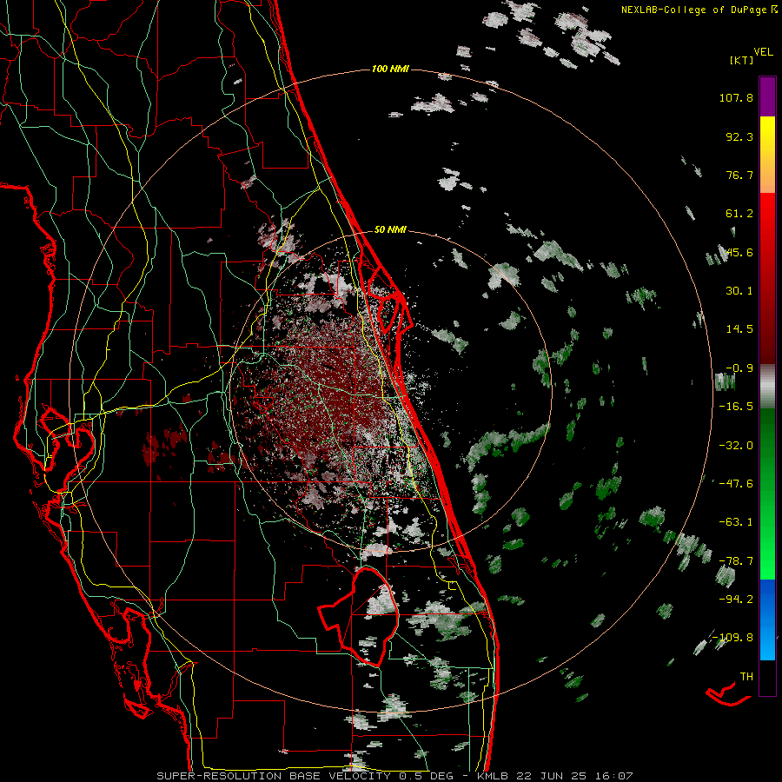Click the 92.3 legend value
The image size is (782, 782).
(x=739, y=136)
